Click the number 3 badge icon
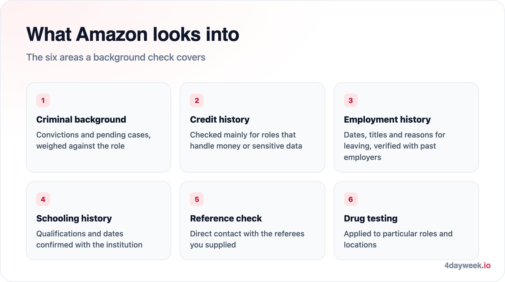This screenshot has width=505, height=282. coord(351,100)
